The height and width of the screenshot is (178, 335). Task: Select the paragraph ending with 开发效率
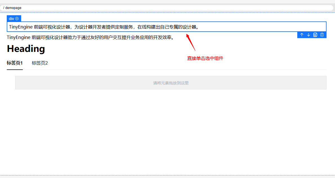point(90,37)
